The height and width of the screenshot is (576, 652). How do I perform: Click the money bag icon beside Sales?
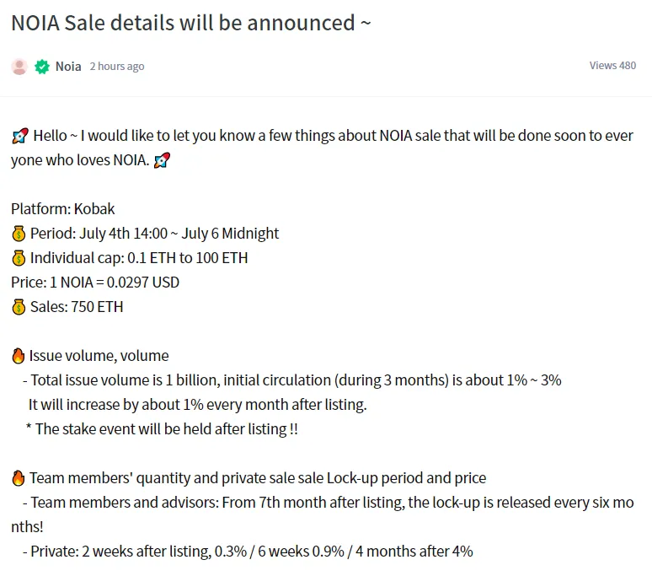pos(19,307)
